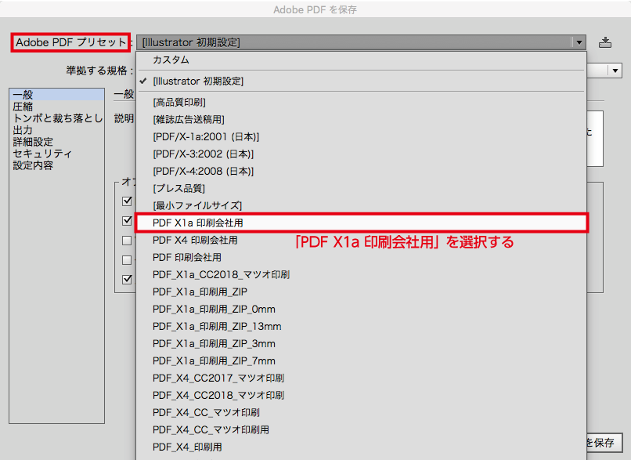Image resolution: width=631 pixels, height=460 pixels.
Task: Select PDF 印刷会社用 preset
Action: (361, 257)
